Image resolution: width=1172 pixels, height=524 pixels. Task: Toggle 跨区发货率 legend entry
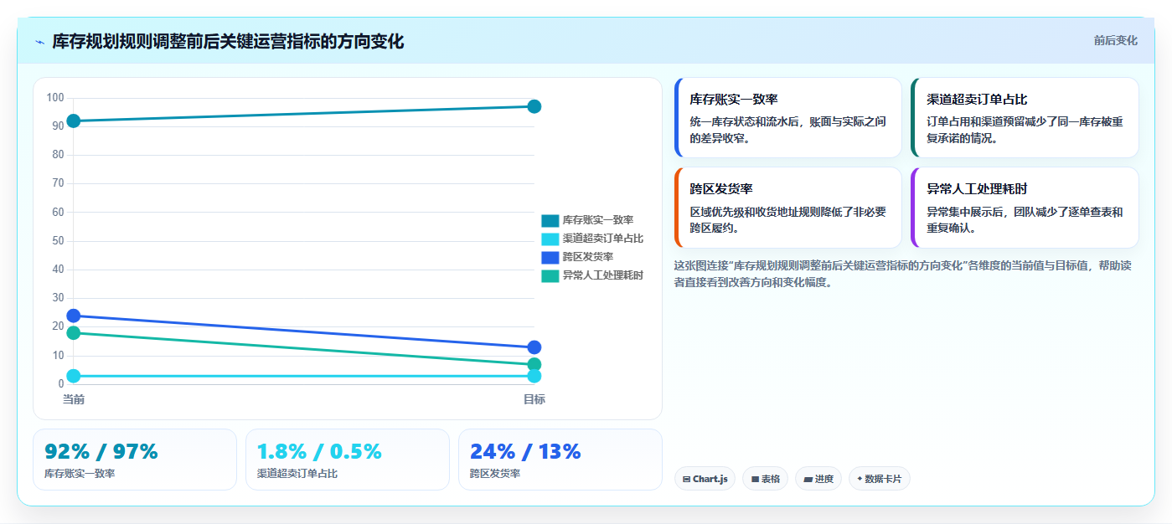point(577,257)
